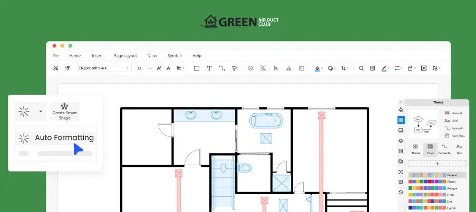
Task: Select the flowchart theme preview thumbnail
Action: (x=424, y=124)
